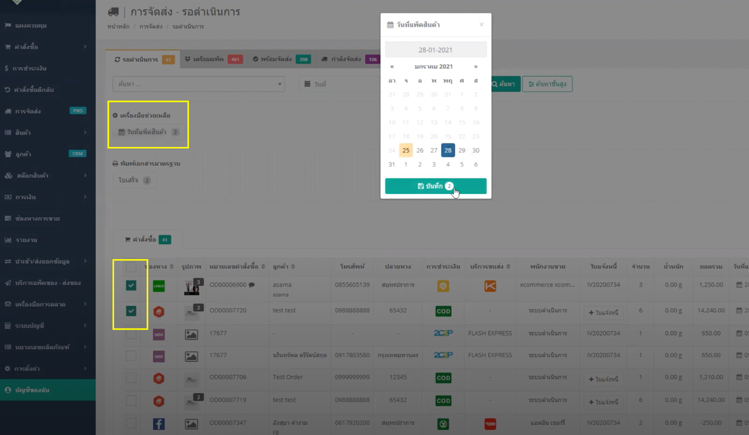Click the ค้นหาขั้นสูง advanced search button
Screen dimensions: 749x435
548,84
